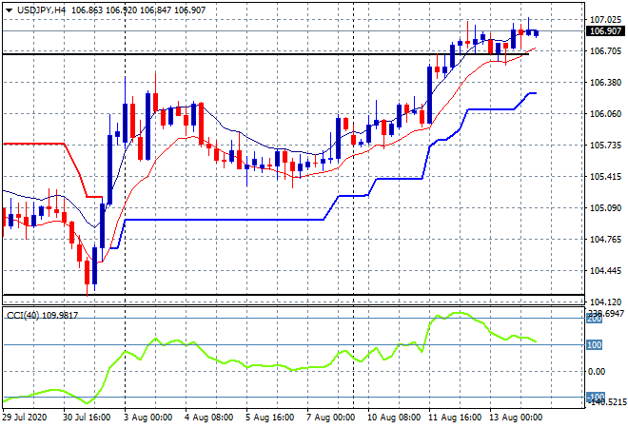Click the 11 Aug 16:00 time label
The height and width of the screenshot is (428, 628).
[455, 418]
